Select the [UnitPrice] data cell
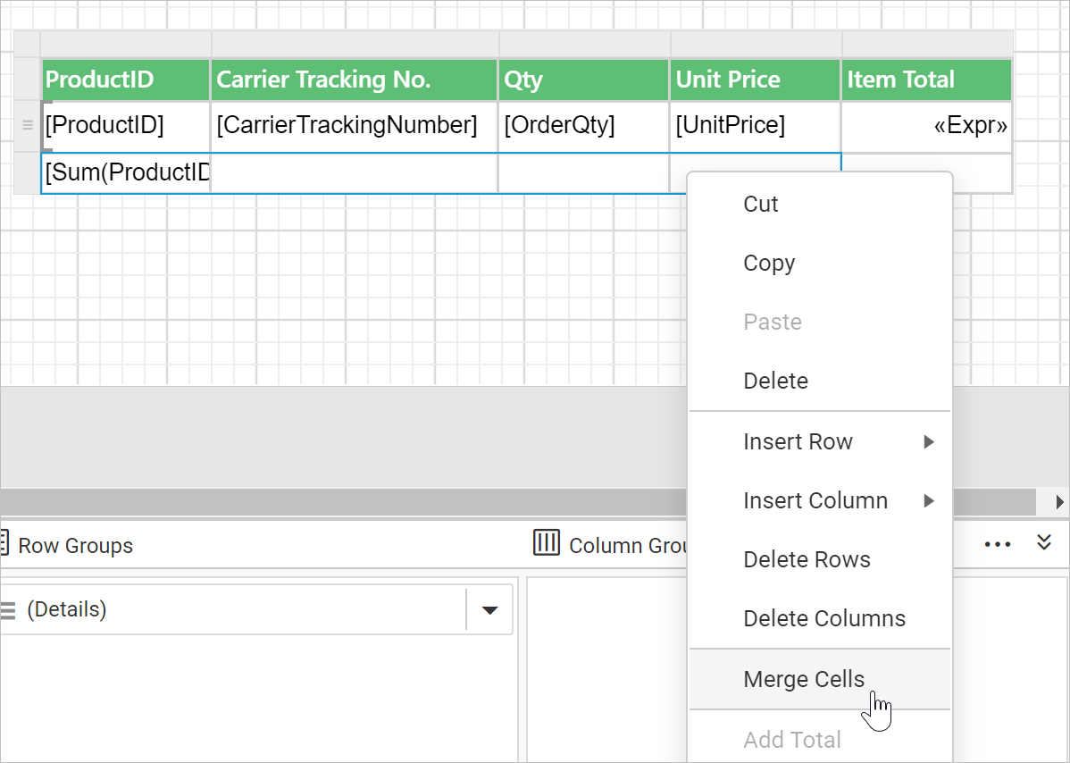This screenshot has width=1070, height=763. [756, 126]
